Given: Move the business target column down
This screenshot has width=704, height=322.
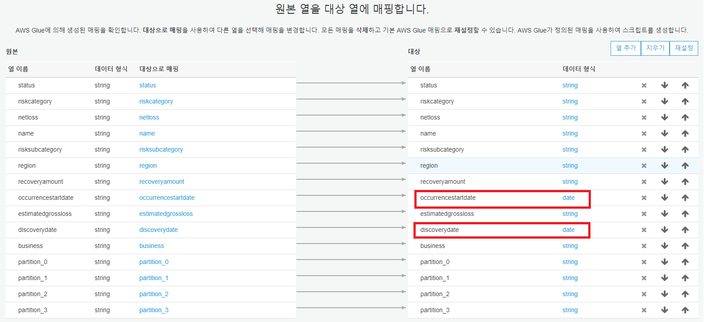Looking at the screenshot, I should point(664,246).
